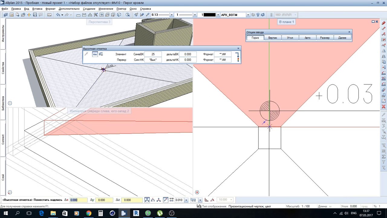The width and height of the screenshot is (387, 218).
Task: Close the Высотная отметка dialog
Action: (238, 48)
